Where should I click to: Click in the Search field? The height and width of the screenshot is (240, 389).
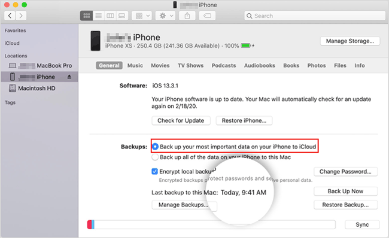point(315,16)
